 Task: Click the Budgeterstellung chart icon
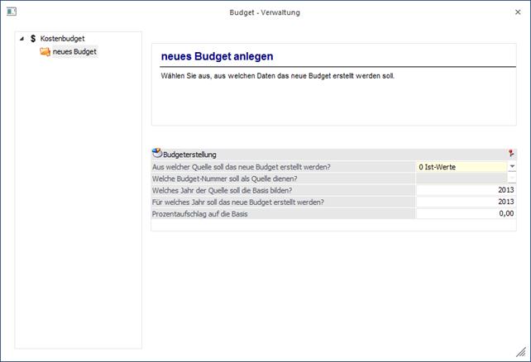pyautogui.click(x=157, y=154)
